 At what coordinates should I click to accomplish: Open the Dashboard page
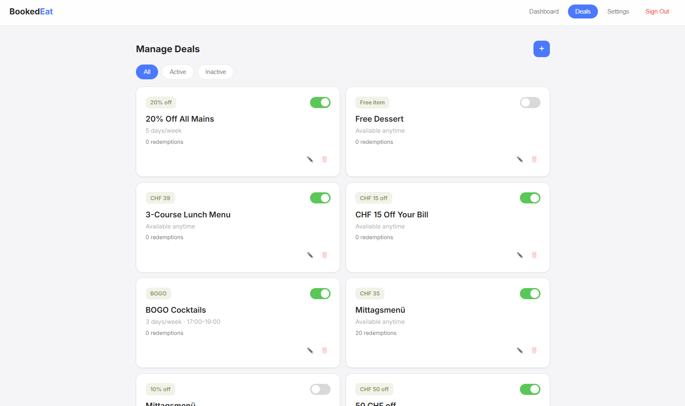click(x=543, y=11)
